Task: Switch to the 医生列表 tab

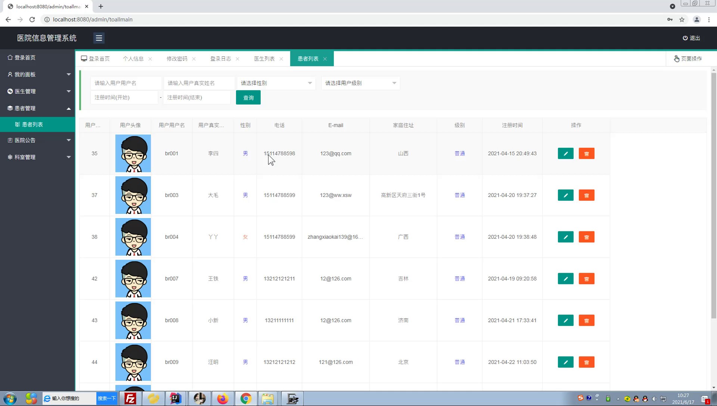Action: tap(264, 59)
